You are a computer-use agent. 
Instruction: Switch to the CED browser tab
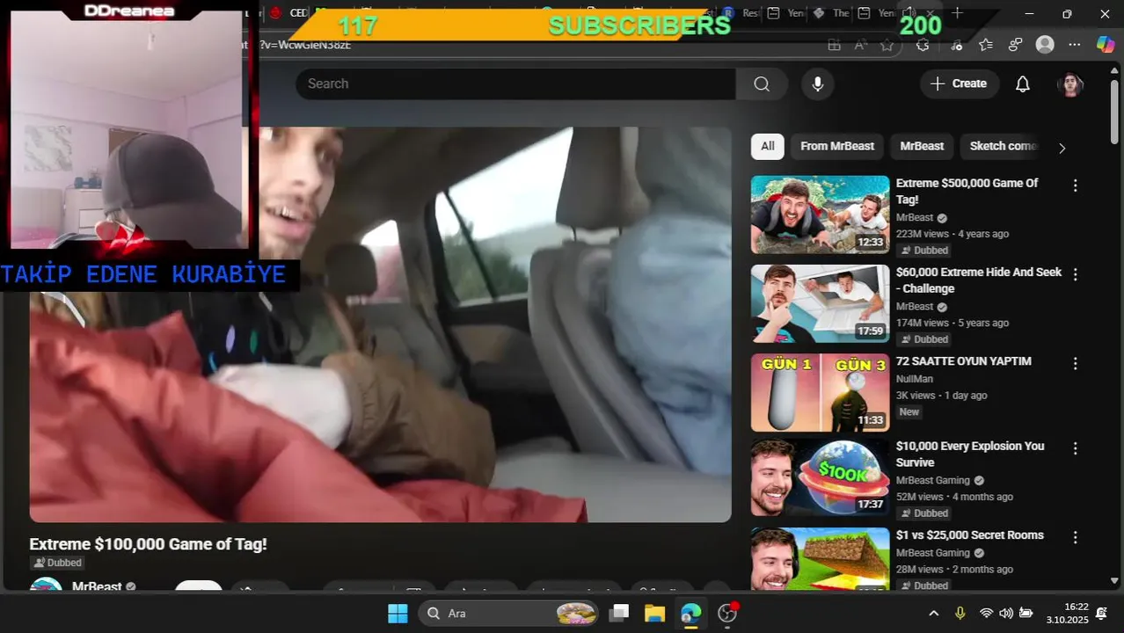tap(289, 13)
